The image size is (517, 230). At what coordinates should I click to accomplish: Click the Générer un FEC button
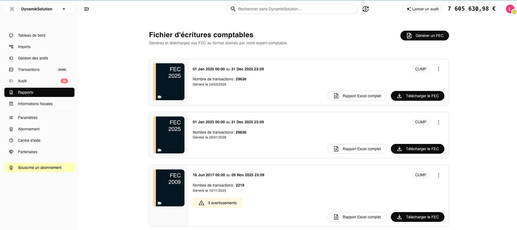pos(425,36)
